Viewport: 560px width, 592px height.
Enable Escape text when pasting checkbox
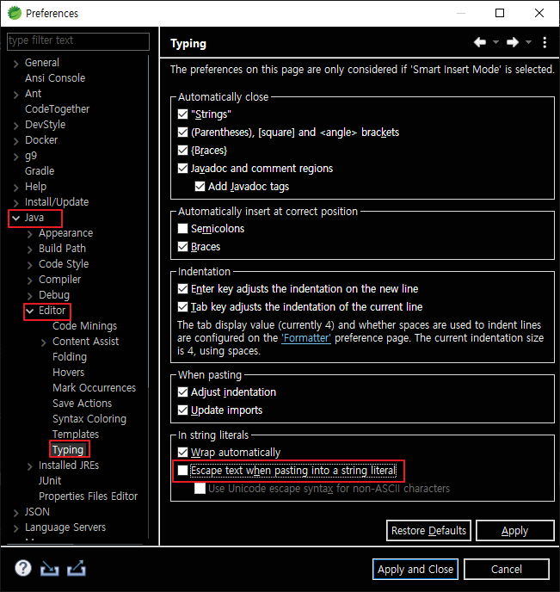pyautogui.click(x=182, y=471)
